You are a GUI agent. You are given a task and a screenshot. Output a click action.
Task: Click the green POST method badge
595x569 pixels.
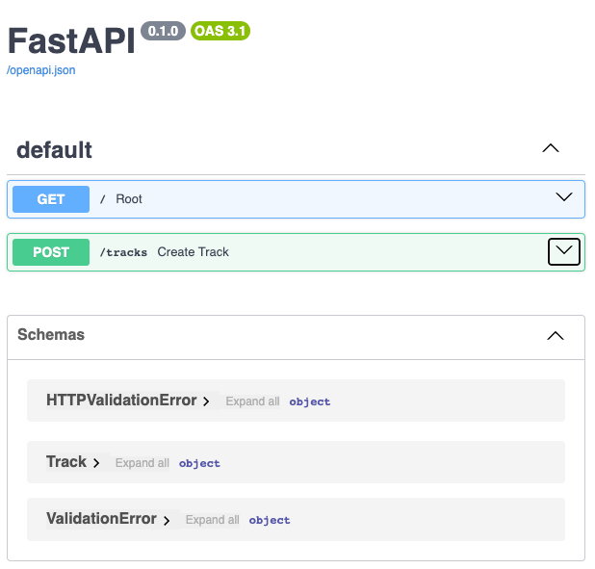[51, 252]
